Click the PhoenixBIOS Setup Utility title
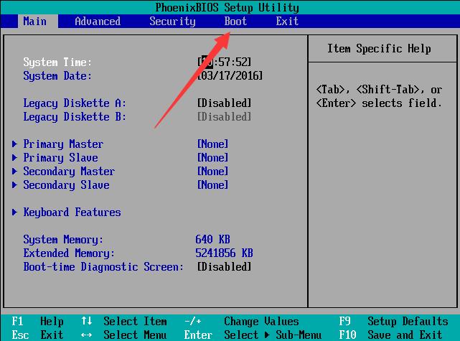This screenshot has height=341, width=460. pyautogui.click(x=227, y=7)
